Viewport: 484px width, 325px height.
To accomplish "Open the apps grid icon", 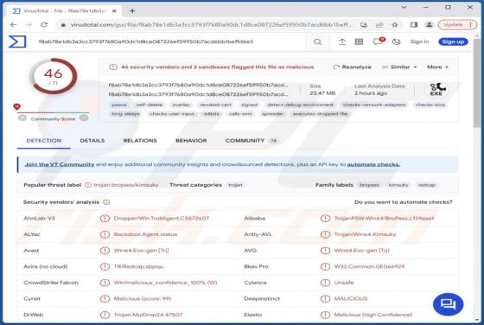I will (359, 41).
